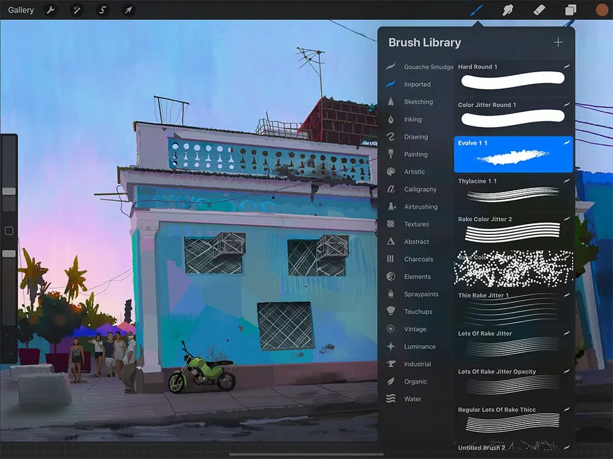Click the Calligraphy letter icon
The width and height of the screenshot is (613, 459).
(390, 189)
